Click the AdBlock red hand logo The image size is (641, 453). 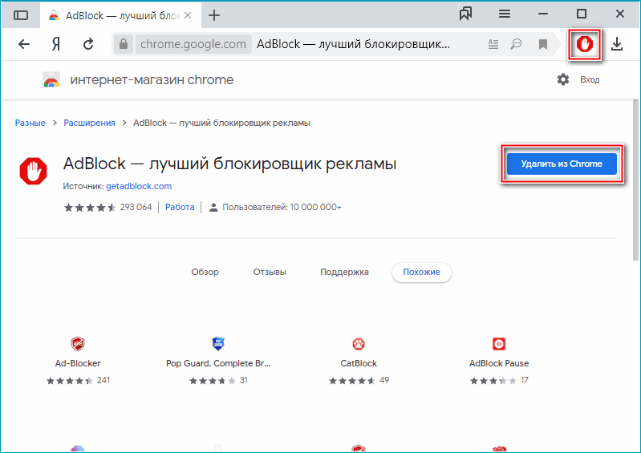[x=33, y=171]
